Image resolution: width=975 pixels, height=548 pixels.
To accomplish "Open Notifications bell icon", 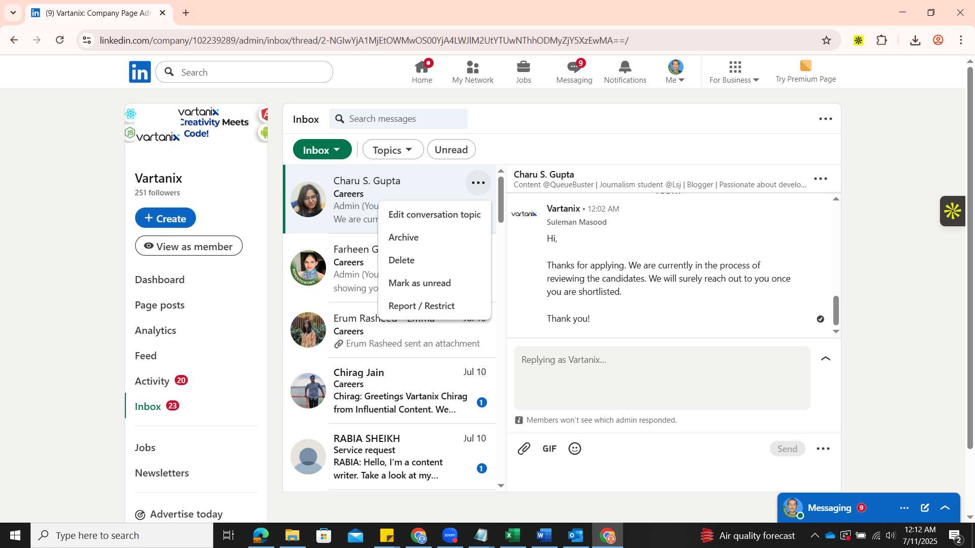I will point(625,72).
